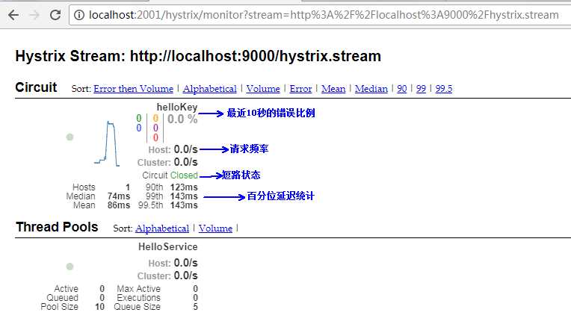The image size is (571, 336).
Task: Sort thread pools by Volume
Action: click(x=215, y=228)
